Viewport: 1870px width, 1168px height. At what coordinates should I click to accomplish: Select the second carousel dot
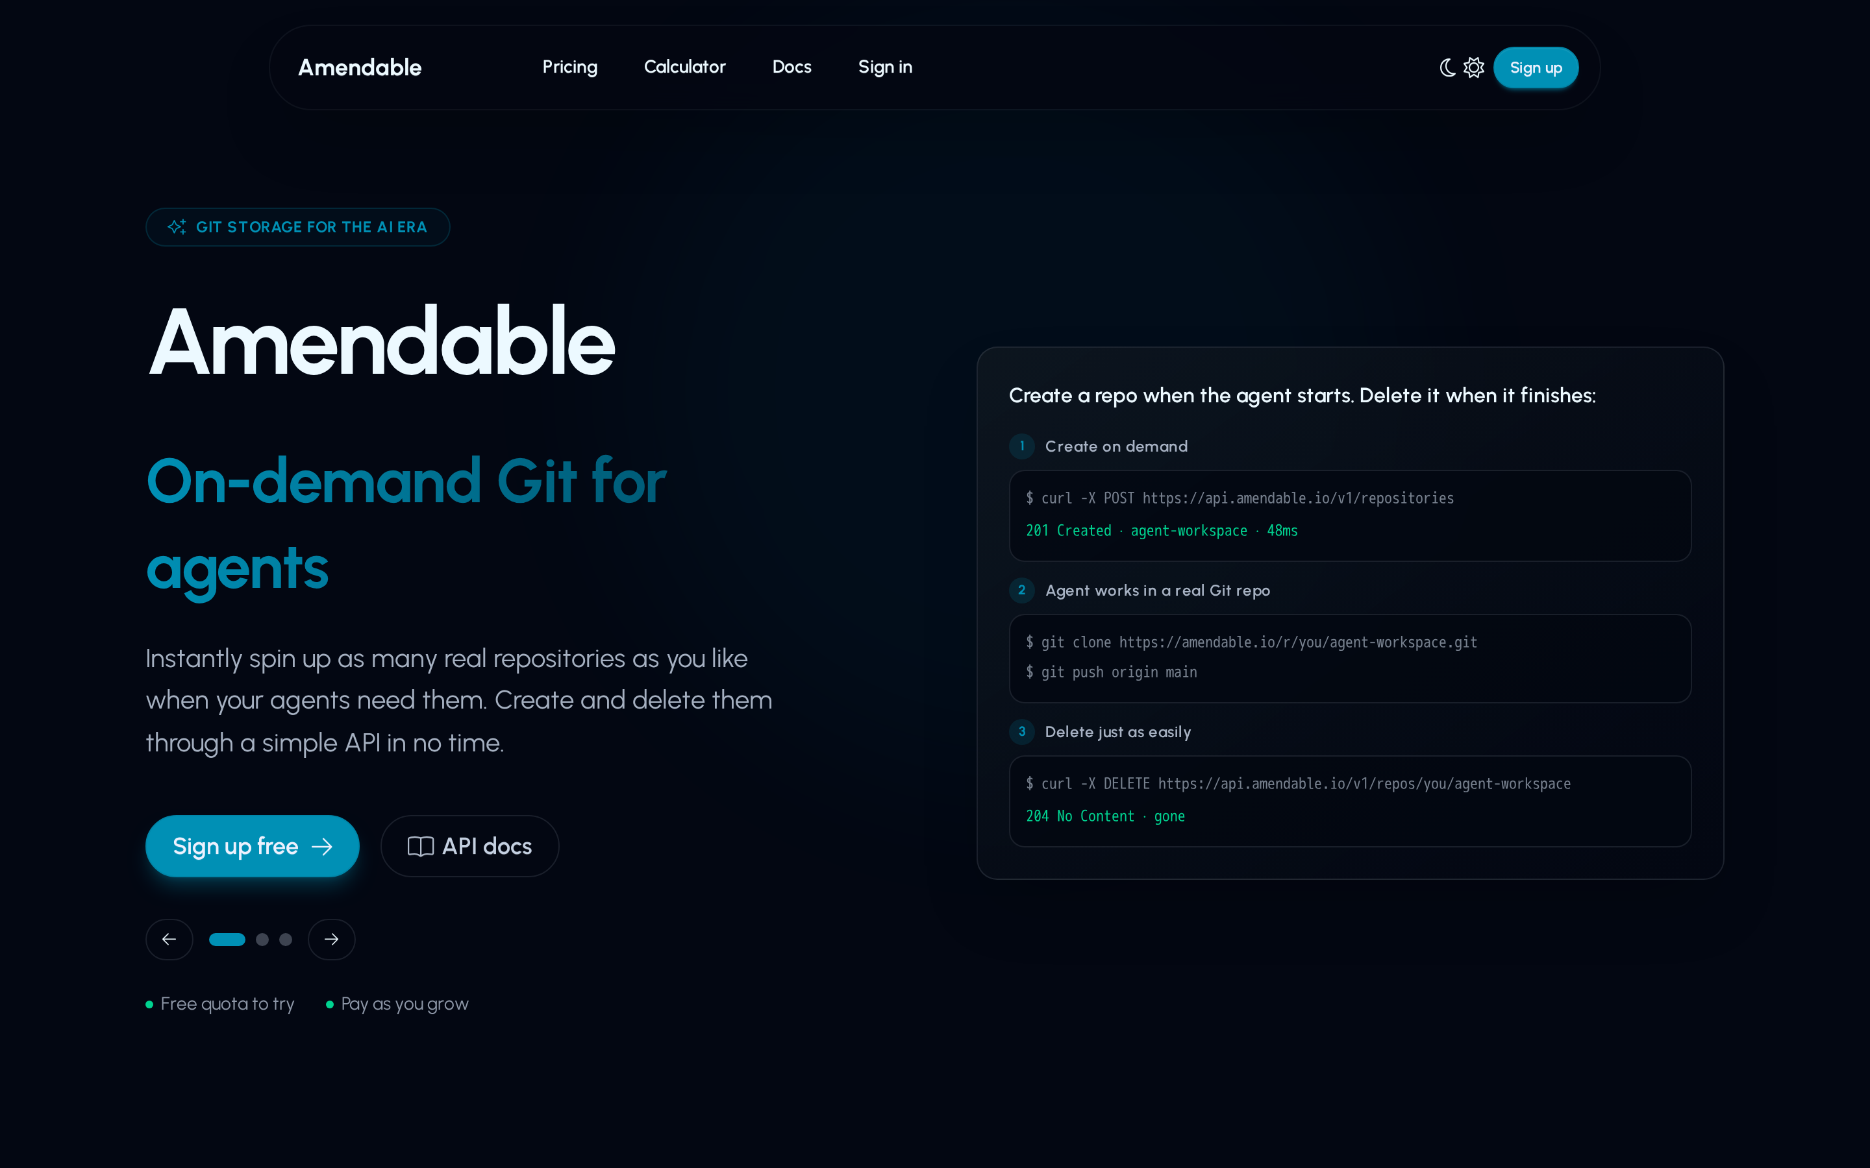coord(263,940)
